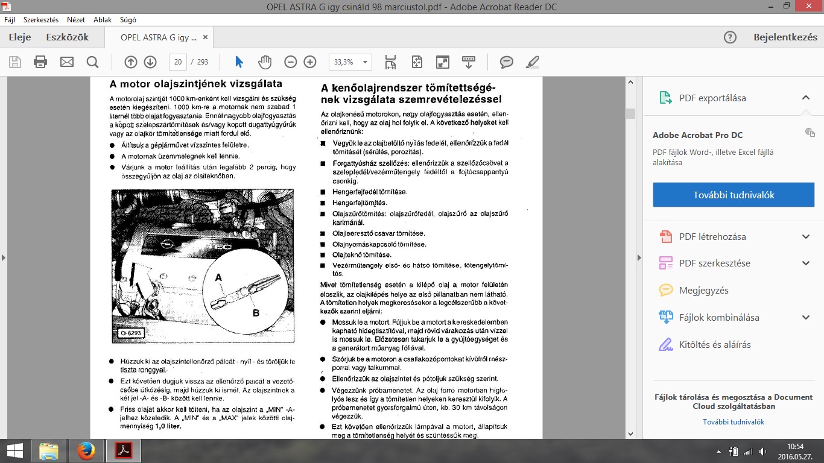Select the OPEL ASTRA G document tab
Viewport: 824px width, 463px height.
(158, 37)
